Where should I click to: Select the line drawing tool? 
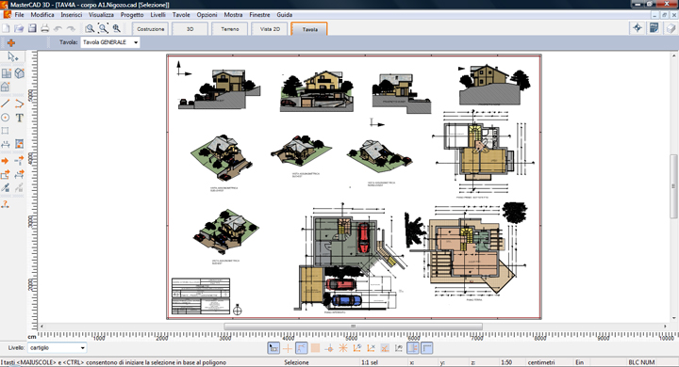click(x=6, y=104)
